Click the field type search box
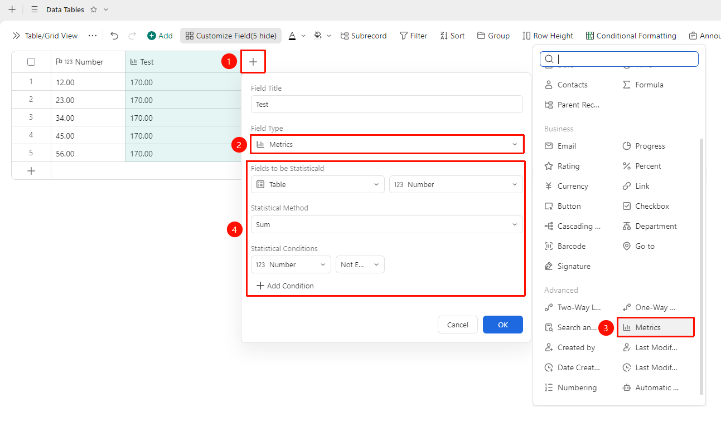Screen dimensions: 721x422 coord(619,59)
